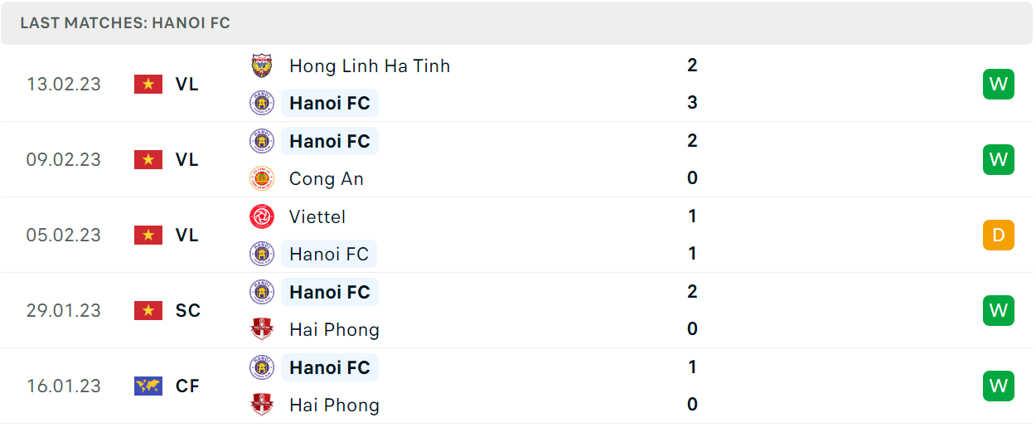Click the Last Matches: Hanoi FC header
1036x442 pixels.
[x=125, y=23]
